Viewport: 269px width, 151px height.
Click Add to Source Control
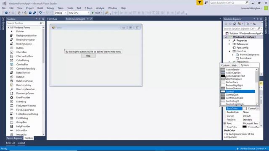(251, 148)
